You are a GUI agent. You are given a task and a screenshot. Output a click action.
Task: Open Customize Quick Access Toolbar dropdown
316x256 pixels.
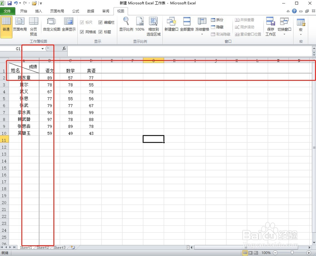tap(40, 3)
